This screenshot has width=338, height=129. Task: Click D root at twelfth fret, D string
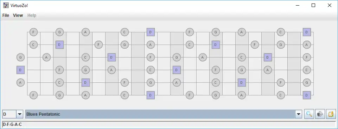(177, 70)
